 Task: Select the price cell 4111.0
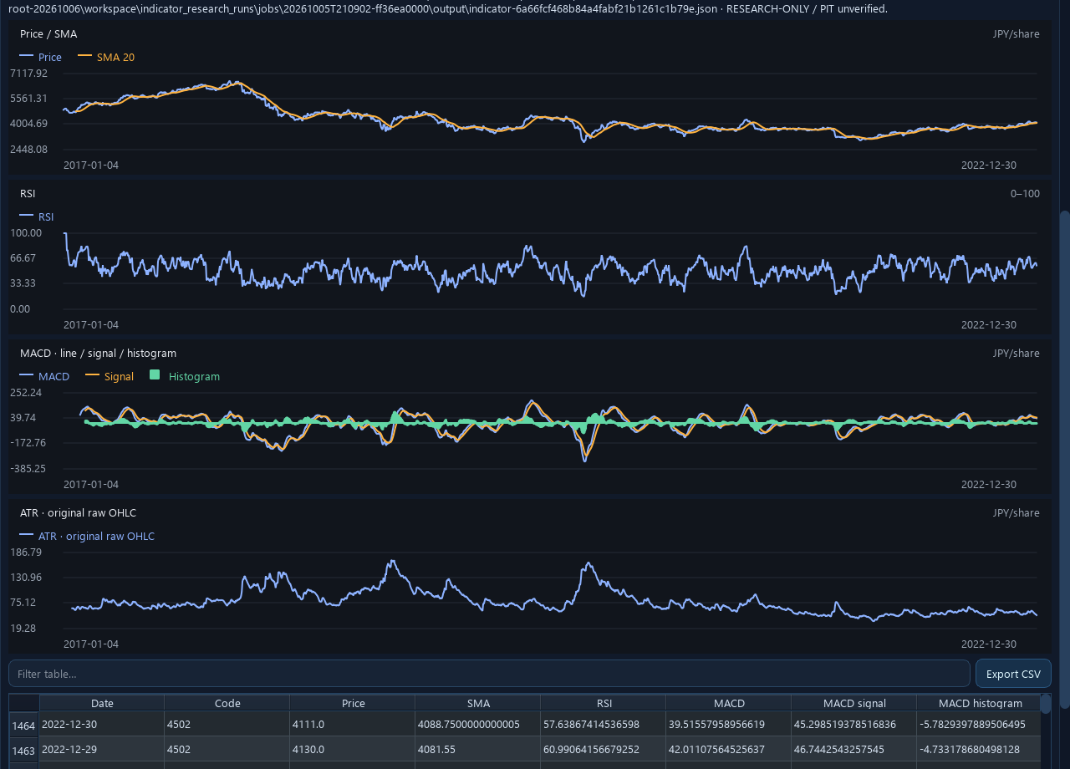353,724
